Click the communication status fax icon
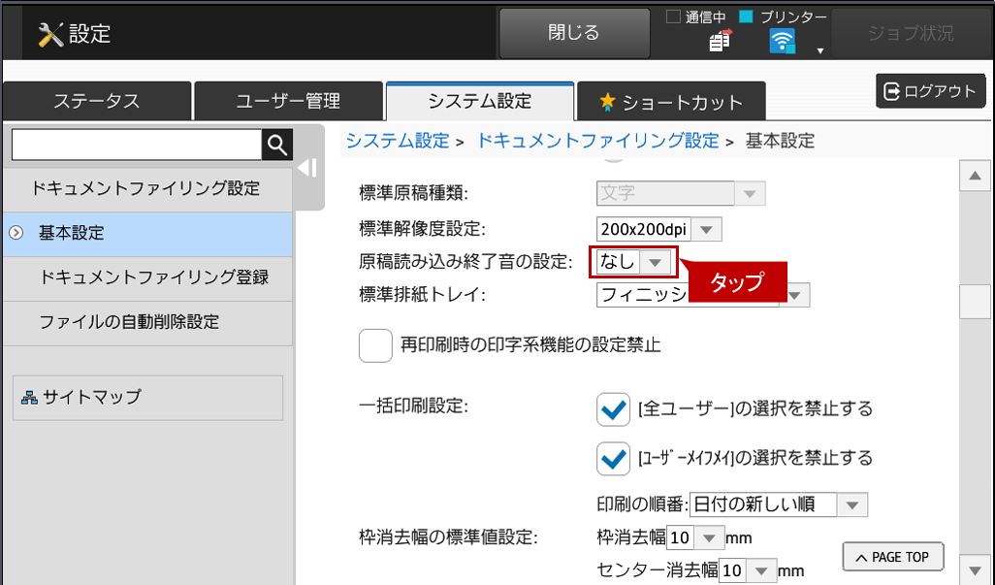Screen dimensions: 995x585 point(720,40)
